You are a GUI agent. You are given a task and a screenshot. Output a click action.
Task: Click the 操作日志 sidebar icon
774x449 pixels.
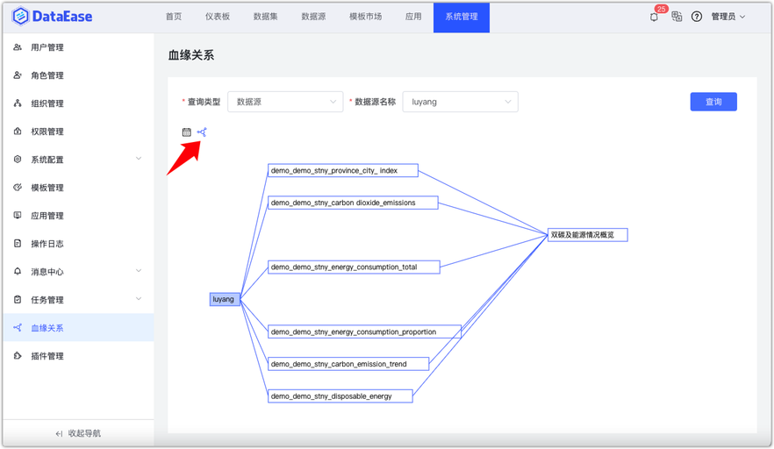click(18, 243)
